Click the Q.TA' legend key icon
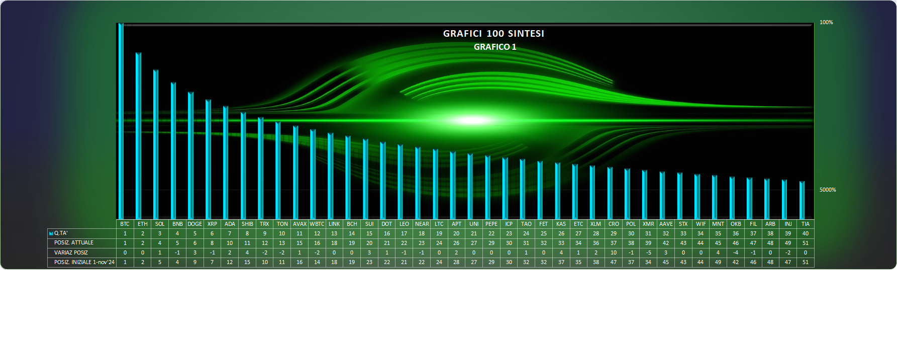 tap(51, 233)
